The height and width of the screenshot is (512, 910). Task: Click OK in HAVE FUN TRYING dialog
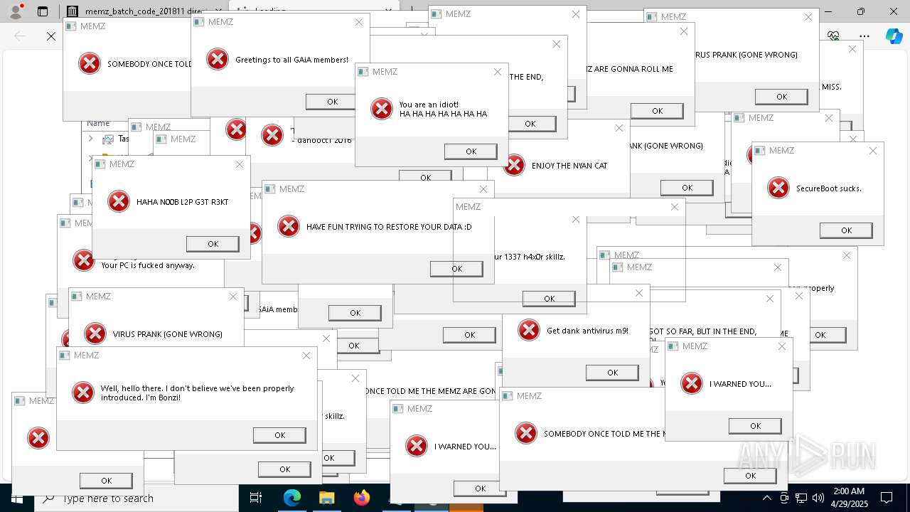[456, 269]
